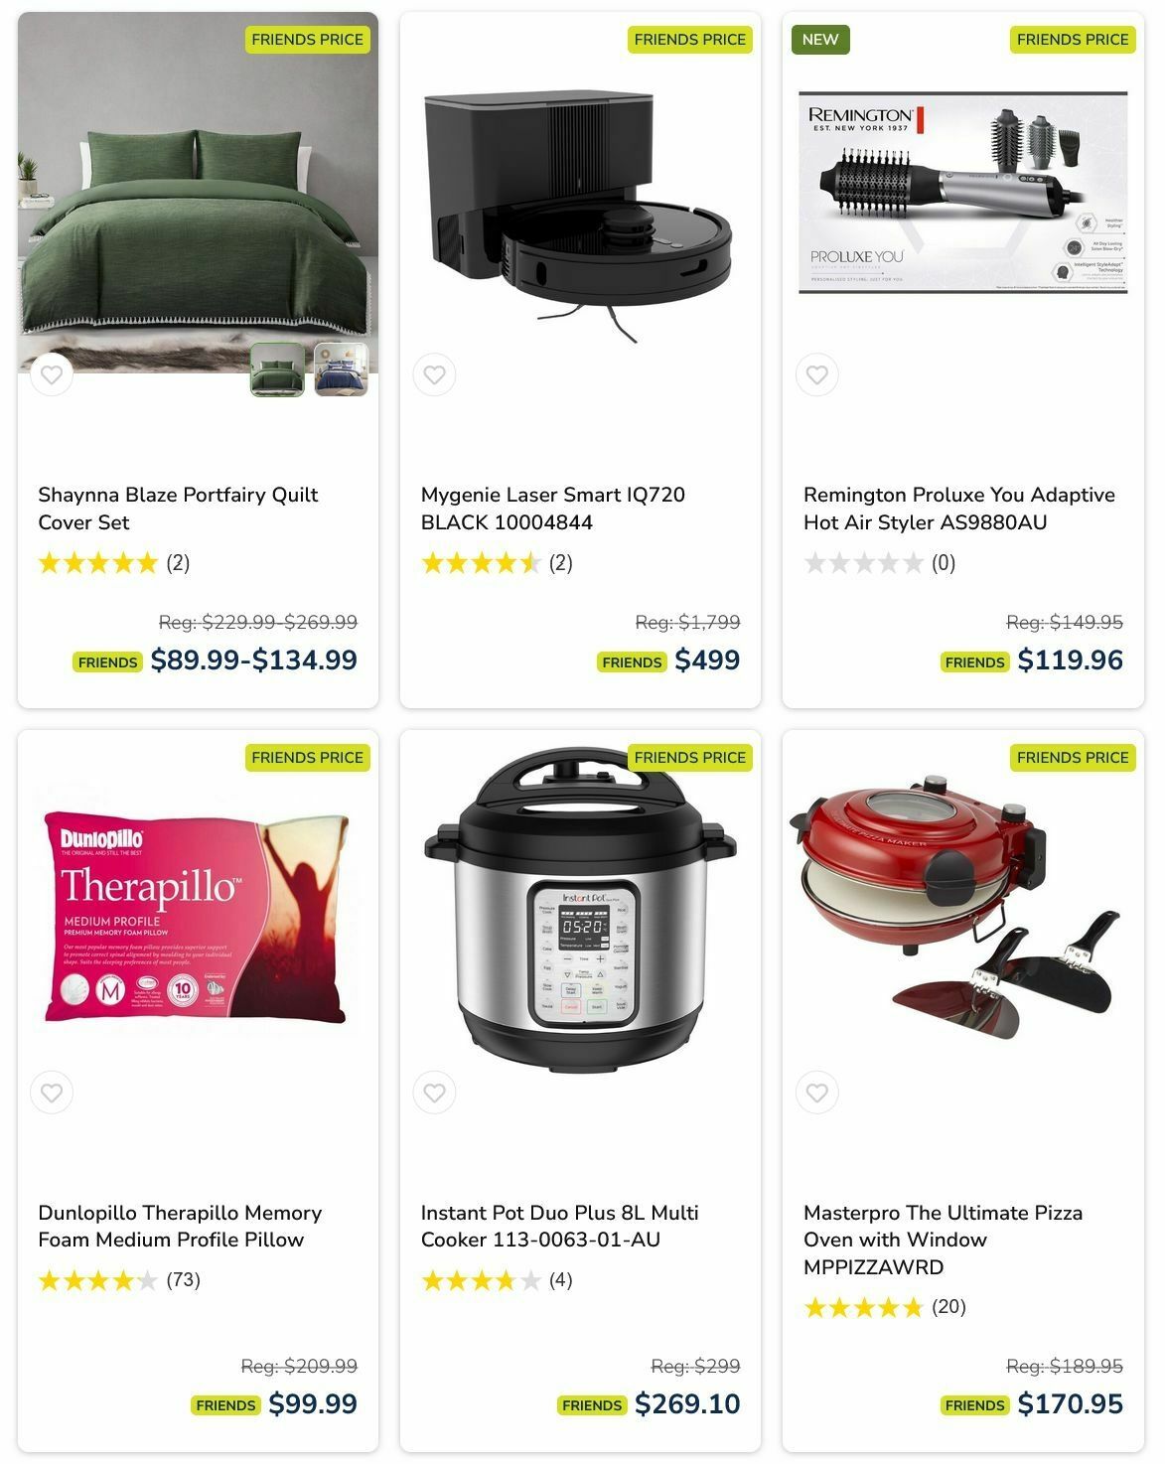Screen dimensions: 1165x1464
Task: Toggle wishlist heart on Instant Pot Duo Plus
Action: pos(434,1093)
